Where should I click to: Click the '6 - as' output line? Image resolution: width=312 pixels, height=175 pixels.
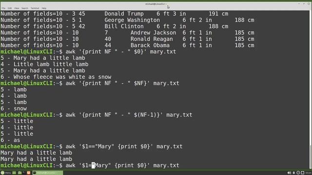(x=10, y=140)
